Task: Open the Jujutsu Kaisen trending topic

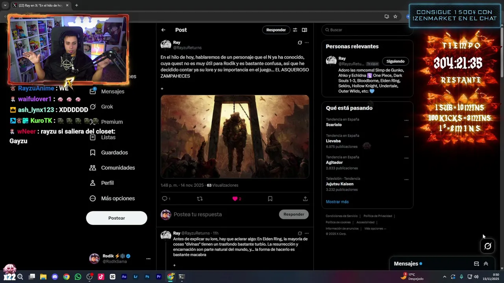Action: point(340,184)
